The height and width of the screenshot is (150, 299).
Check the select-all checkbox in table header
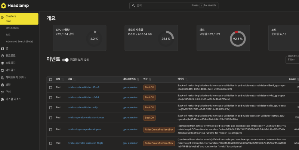pyautogui.click(x=51, y=79)
